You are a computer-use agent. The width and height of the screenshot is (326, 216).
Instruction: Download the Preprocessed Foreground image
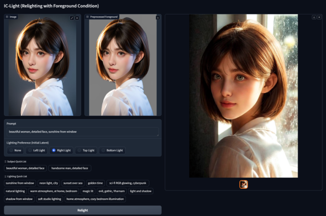pyautogui.click(x=158, y=17)
